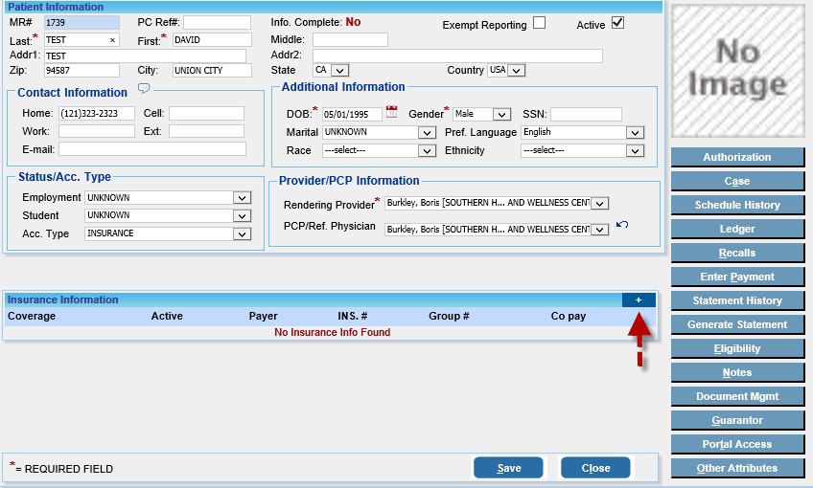The height and width of the screenshot is (488, 813).
Task: Open the Rendering Provider dropdown
Action: pyautogui.click(x=599, y=203)
